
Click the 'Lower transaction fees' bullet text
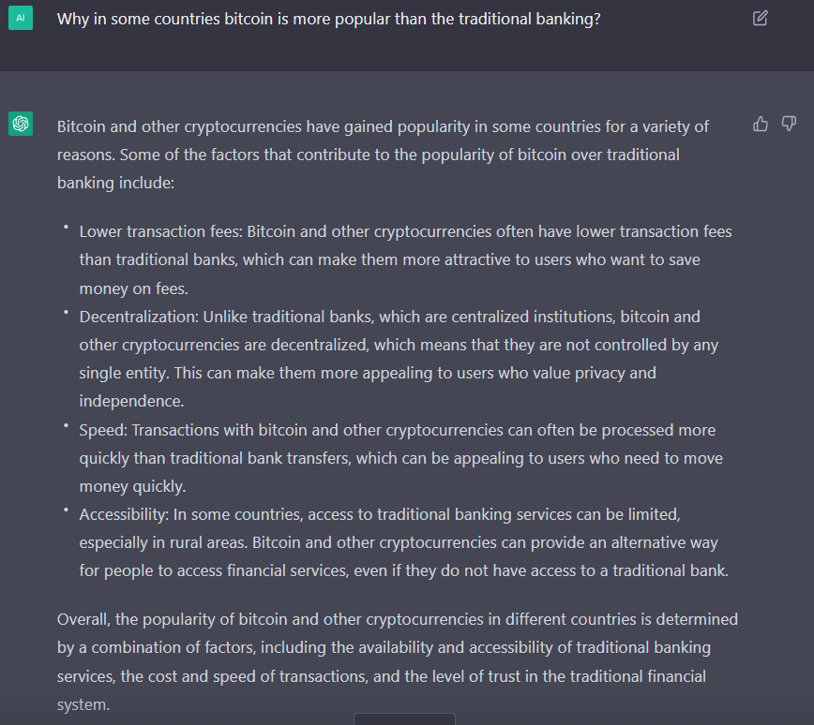coord(405,259)
